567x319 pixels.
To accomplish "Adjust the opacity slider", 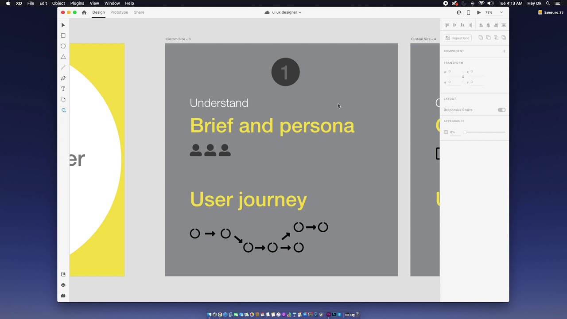I will tap(485, 132).
